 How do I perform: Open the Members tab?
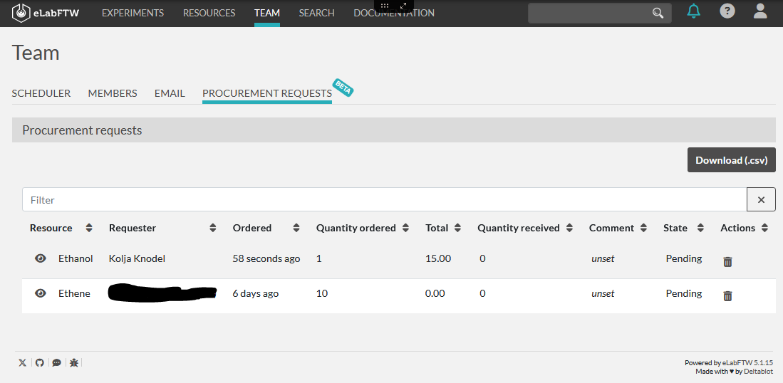pyautogui.click(x=113, y=93)
